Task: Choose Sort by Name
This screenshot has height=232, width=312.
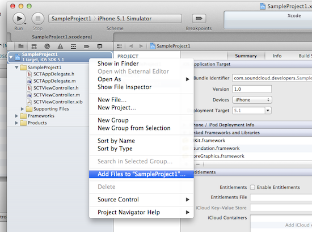Action: tap(141, 141)
